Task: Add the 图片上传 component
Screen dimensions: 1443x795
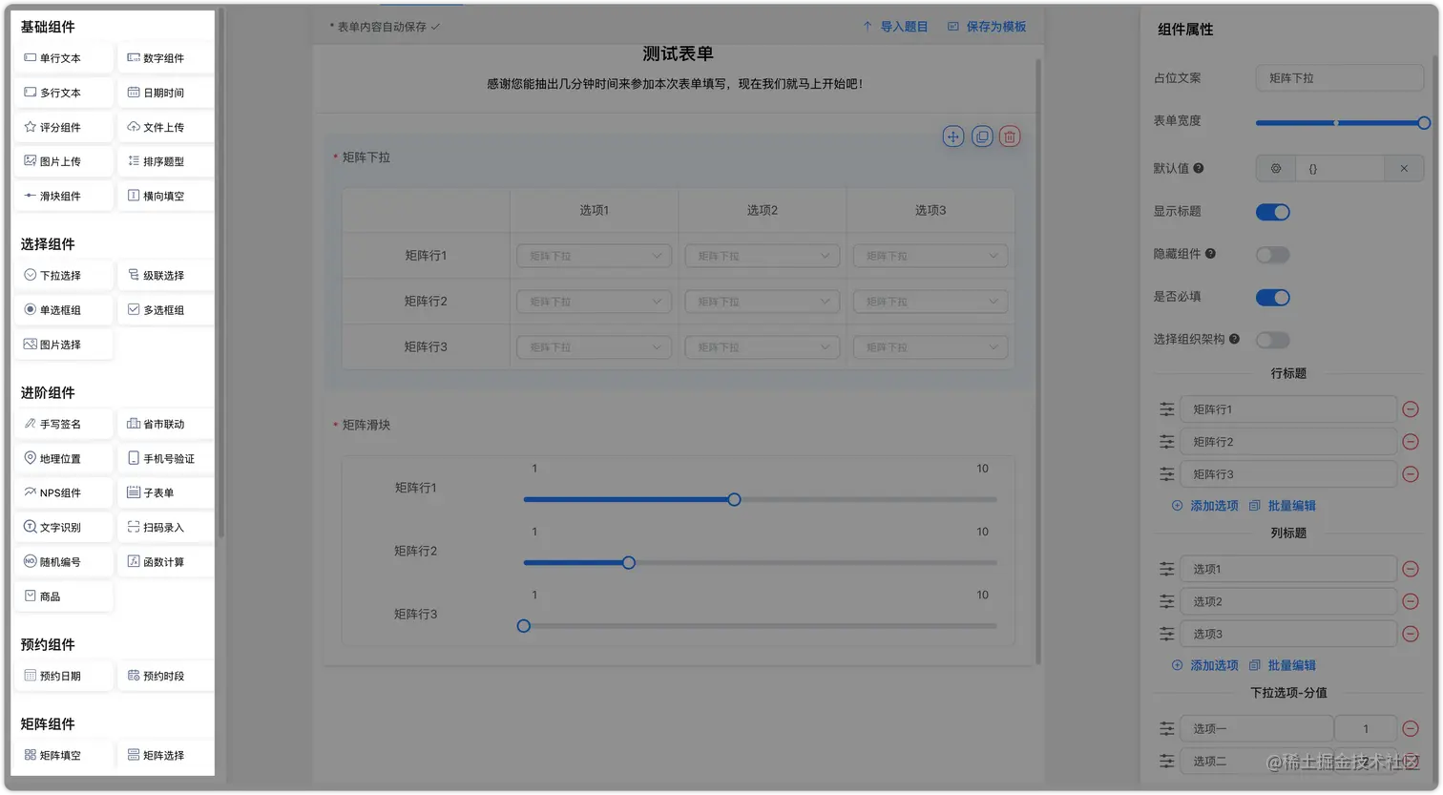Action: pos(64,161)
